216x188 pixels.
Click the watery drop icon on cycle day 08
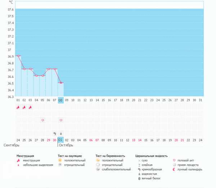point(61,133)
